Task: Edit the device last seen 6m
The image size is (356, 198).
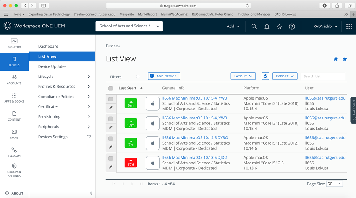Action: pyautogui.click(x=110, y=108)
